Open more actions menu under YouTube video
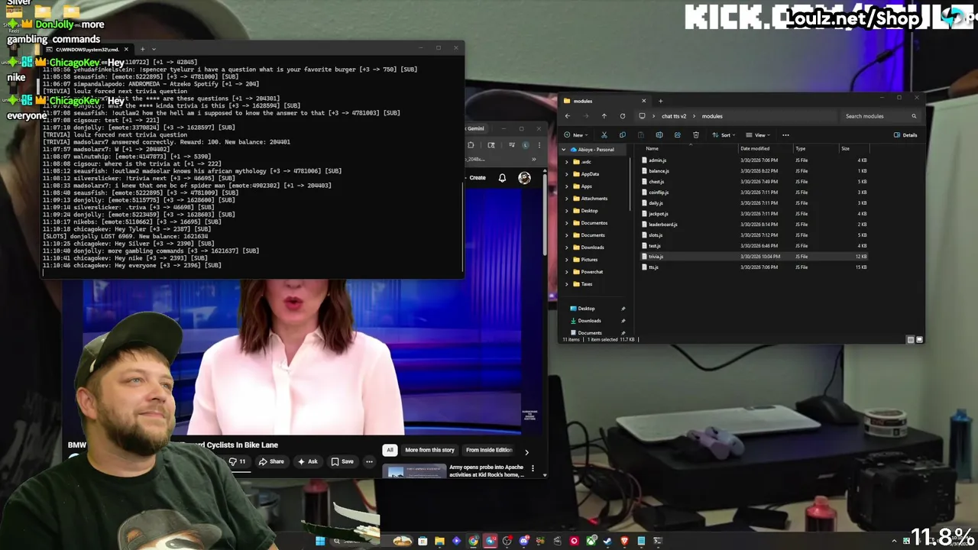 [369, 461]
